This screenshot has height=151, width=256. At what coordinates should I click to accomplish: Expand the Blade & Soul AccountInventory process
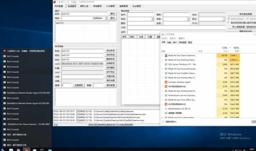pos(162,69)
